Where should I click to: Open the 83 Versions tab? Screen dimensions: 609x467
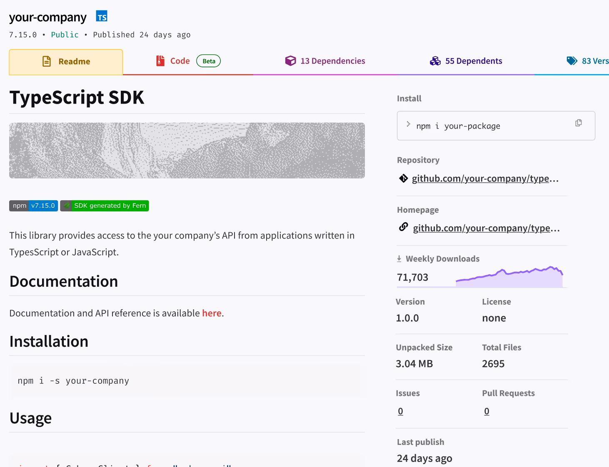click(595, 61)
